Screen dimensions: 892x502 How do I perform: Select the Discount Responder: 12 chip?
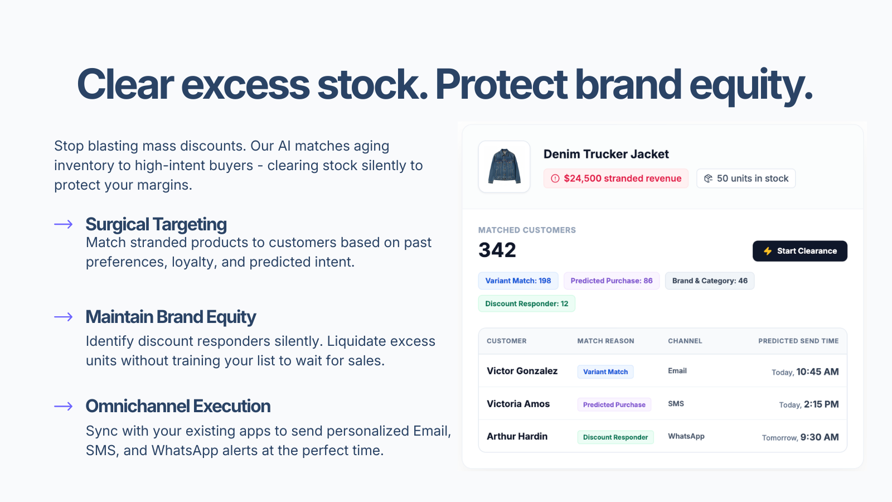(x=526, y=303)
